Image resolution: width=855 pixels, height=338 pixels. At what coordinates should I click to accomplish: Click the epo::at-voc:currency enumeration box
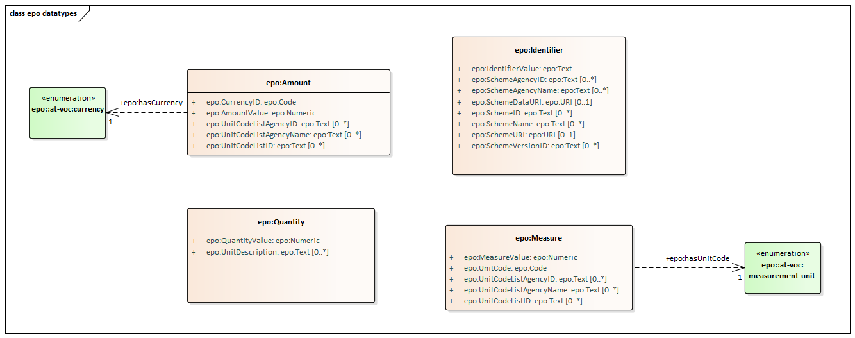click(x=68, y=113)
